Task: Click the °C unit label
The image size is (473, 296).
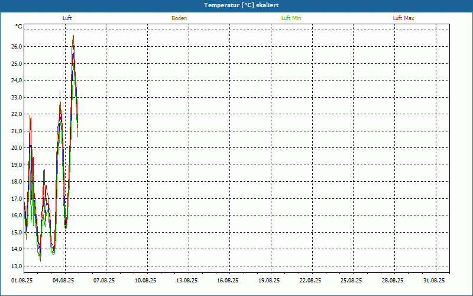Action: point(19,27)
